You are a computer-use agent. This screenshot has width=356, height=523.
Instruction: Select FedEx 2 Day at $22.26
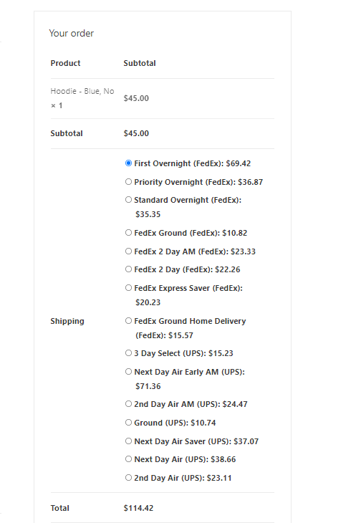coord(128,269)
